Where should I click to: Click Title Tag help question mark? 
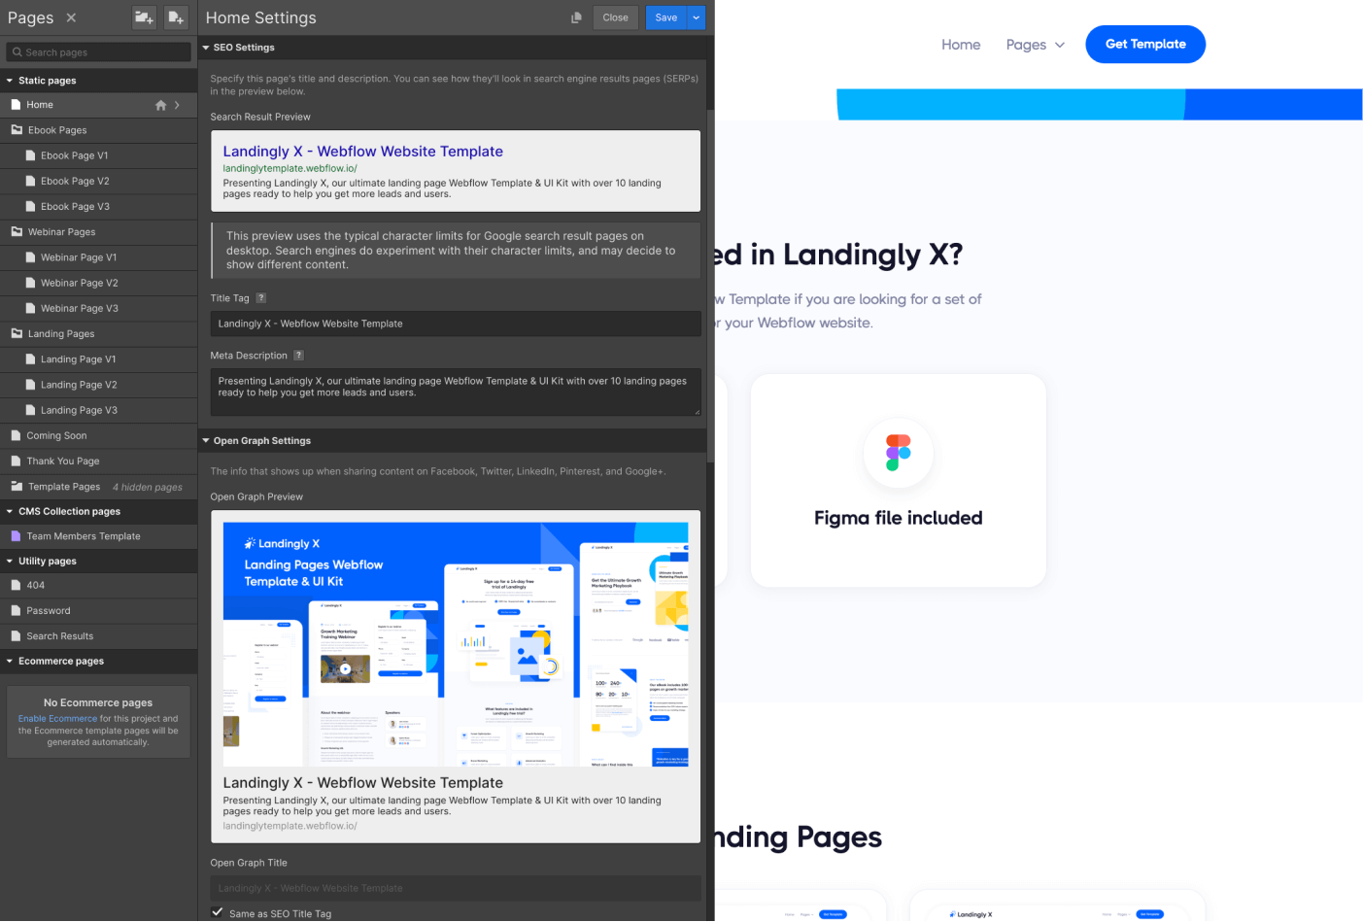[260, 298]
